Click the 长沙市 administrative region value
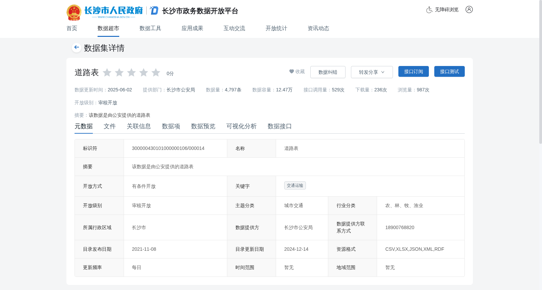Viewport: 542px width, 290px height. (139, 227)
